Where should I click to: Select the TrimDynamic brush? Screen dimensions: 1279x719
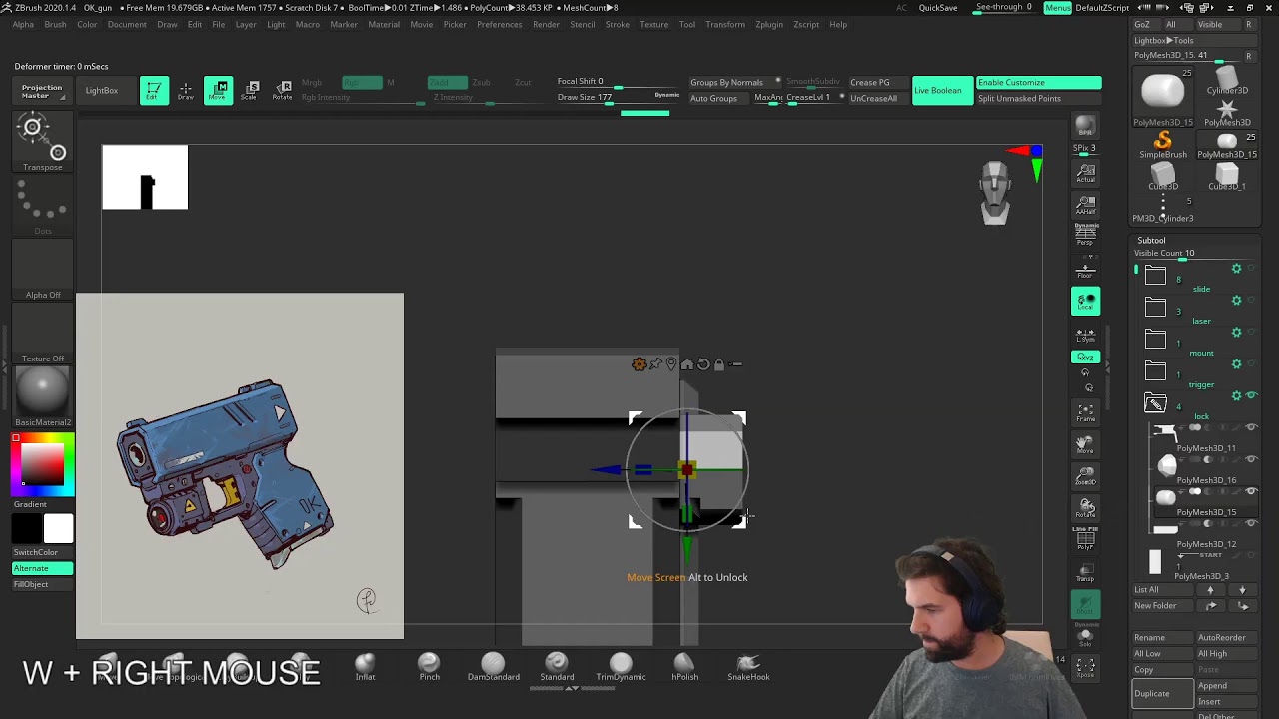tap(621, 667)
